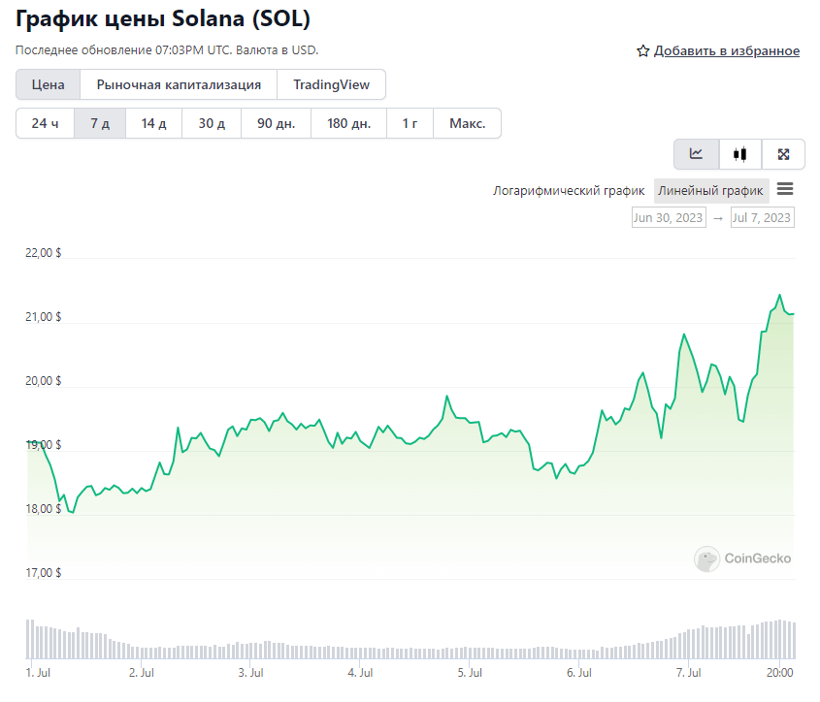Open the fullscreen expand chart icon
The width and height of the screenshot is (820, 702).
[x=783, y=154]
